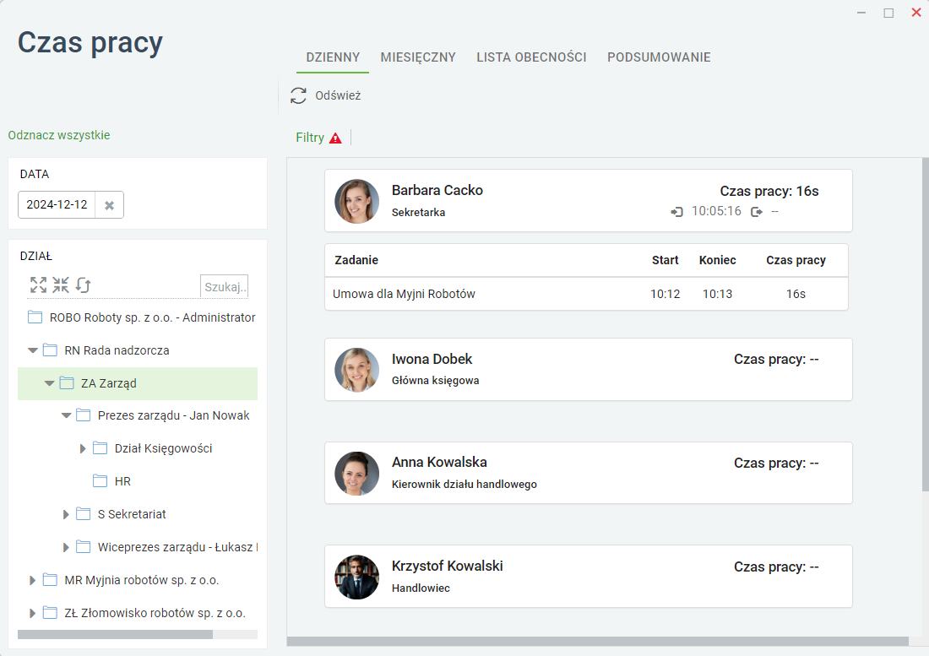Click the employee list vertical scrollbar
Viewport: 929px width, 656px height.
tap(925, 324)
